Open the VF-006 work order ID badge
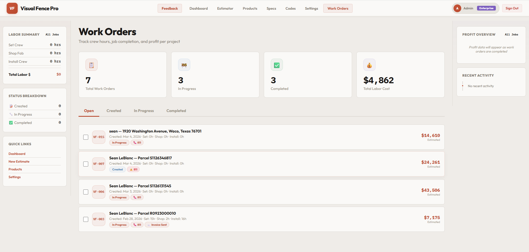 click(99, 192)
